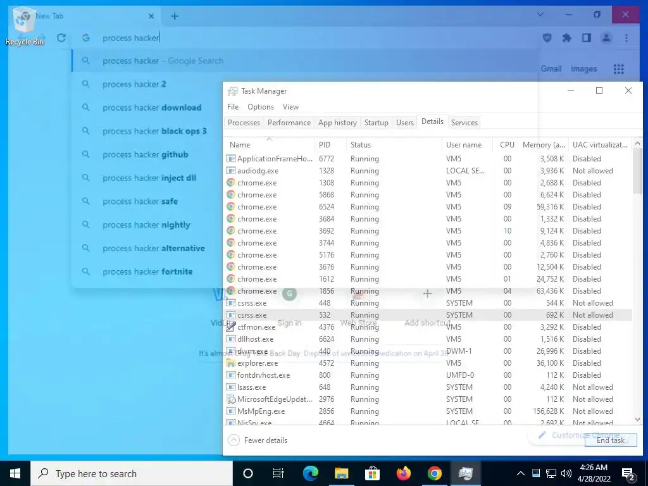Open File Explorer from taskbar
The image size is (648, 486).
[341, 473]
